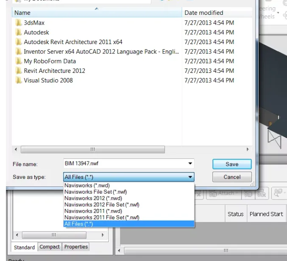Open the 3dsMax folder
The height and width of the screenshot is (261, 287).
(x=34, y=23)
